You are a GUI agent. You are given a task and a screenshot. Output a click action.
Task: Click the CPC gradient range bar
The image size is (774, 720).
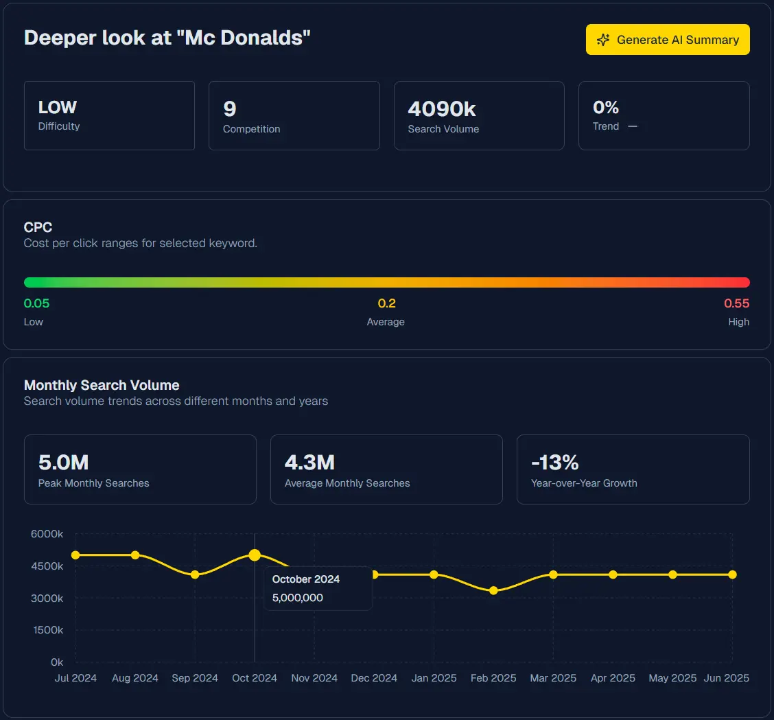coord(387,283)
